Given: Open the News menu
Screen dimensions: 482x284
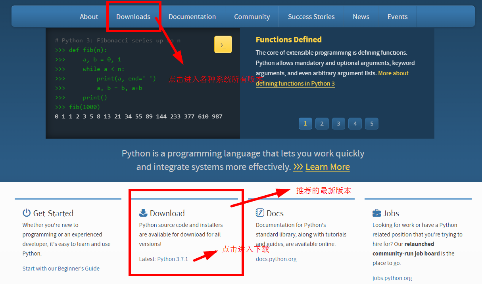Looking at the screenshot, I should click(361, 17).
